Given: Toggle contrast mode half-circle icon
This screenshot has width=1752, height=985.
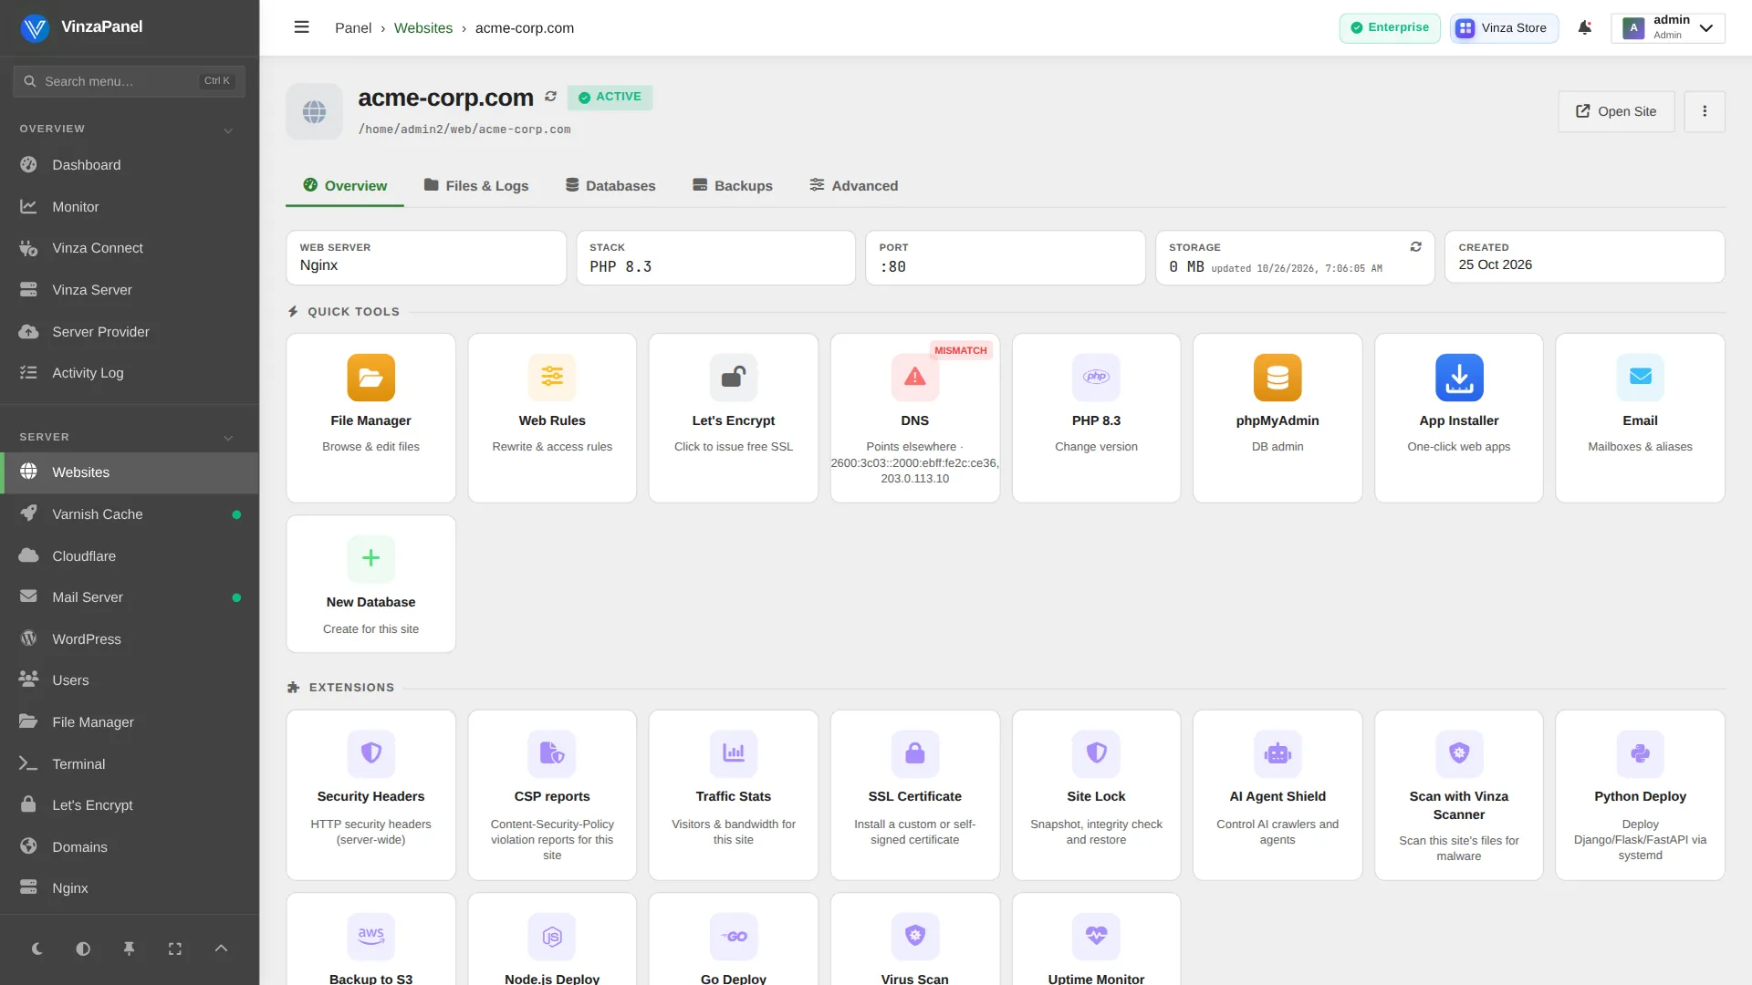Looking at the screenshot, I should point(83,949).
